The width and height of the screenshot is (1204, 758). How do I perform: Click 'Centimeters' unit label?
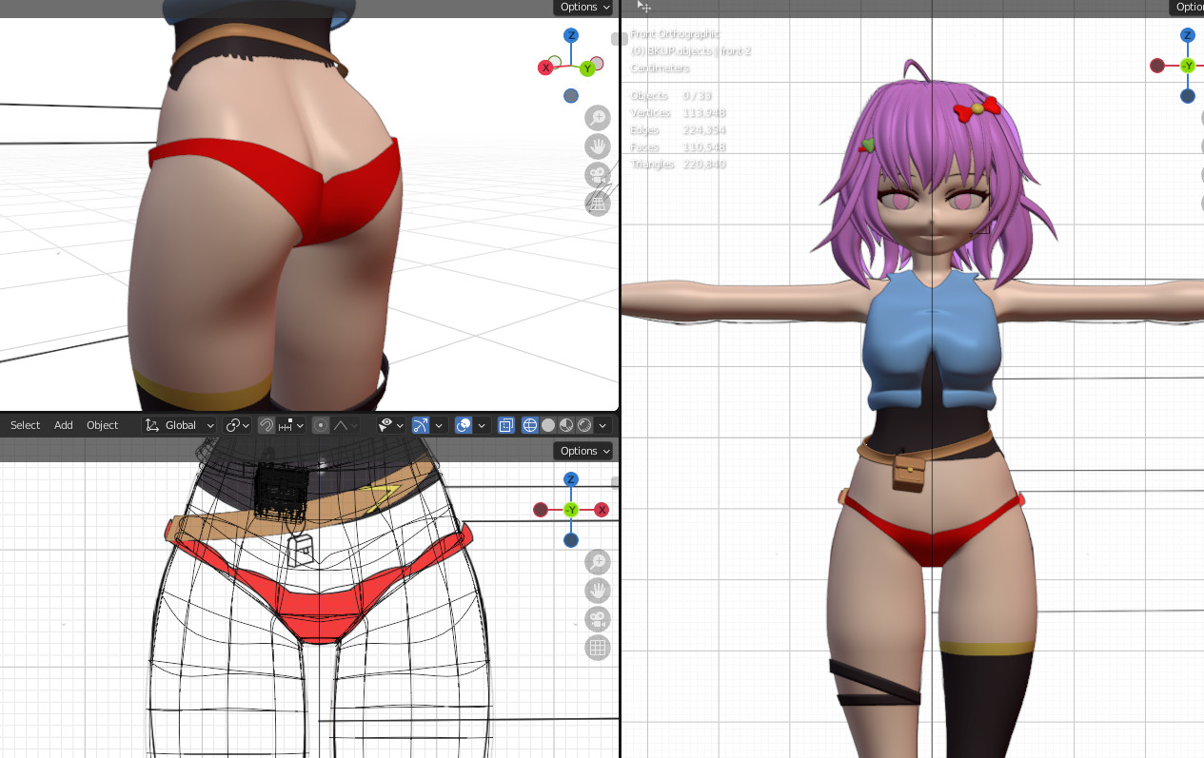[661, 68]
